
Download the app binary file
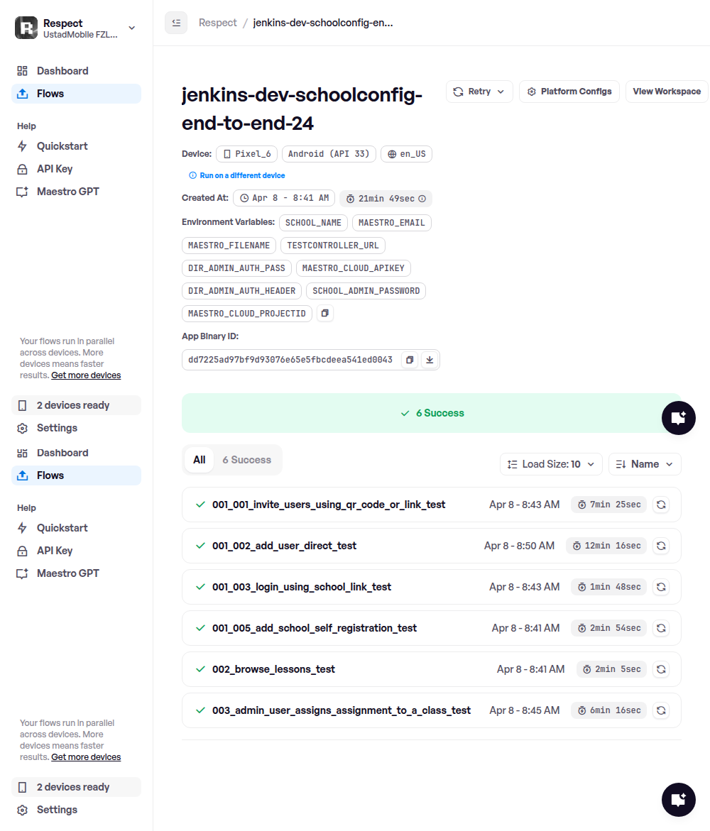click(x=429, y=360)
